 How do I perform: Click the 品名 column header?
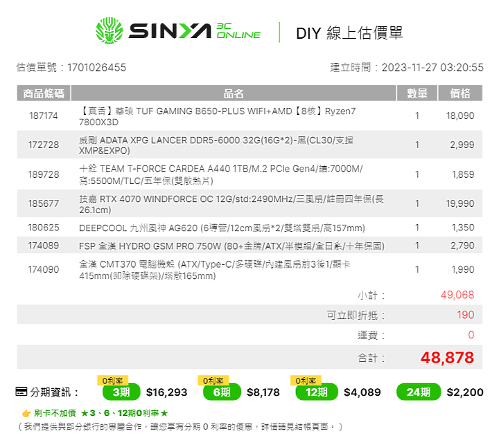234,93
